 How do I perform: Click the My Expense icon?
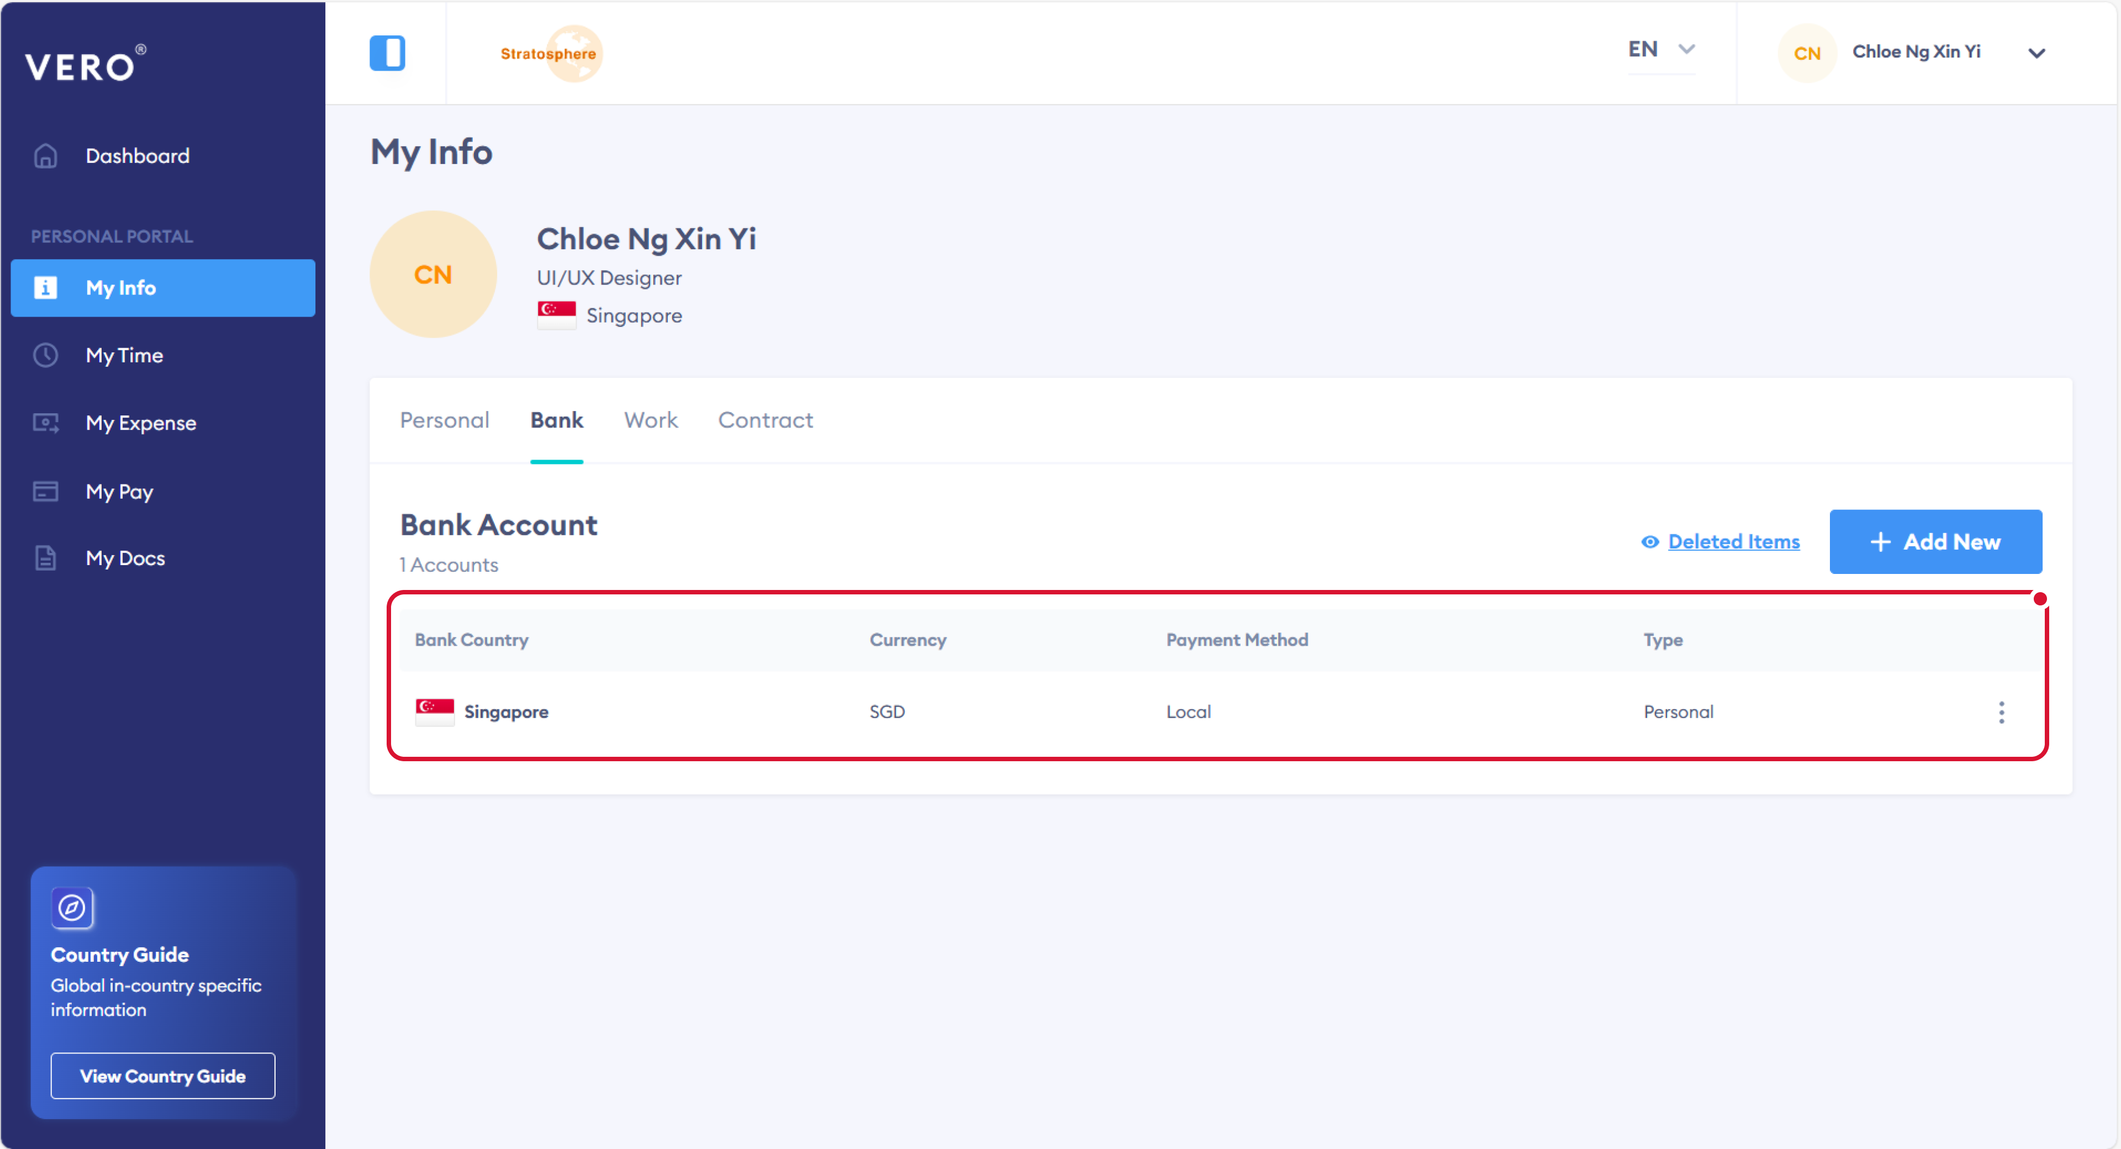45,423
